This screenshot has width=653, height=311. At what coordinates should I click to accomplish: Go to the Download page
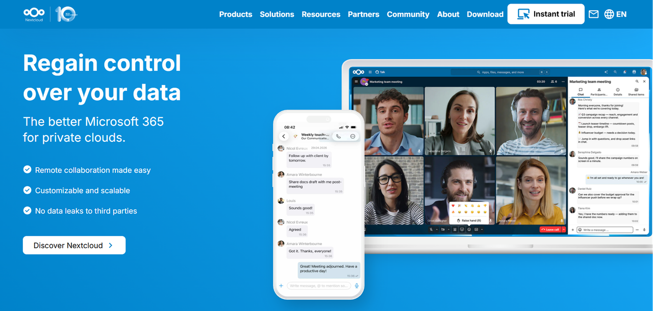[485, 14]
